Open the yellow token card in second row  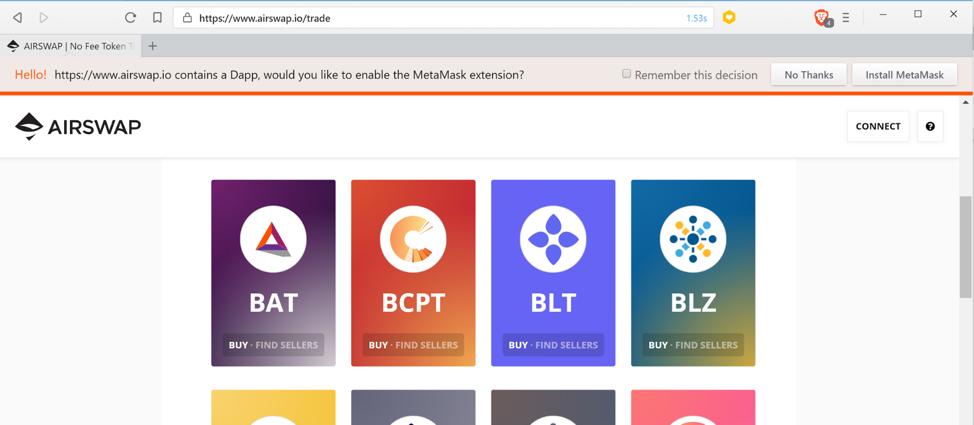click(273, 407)
